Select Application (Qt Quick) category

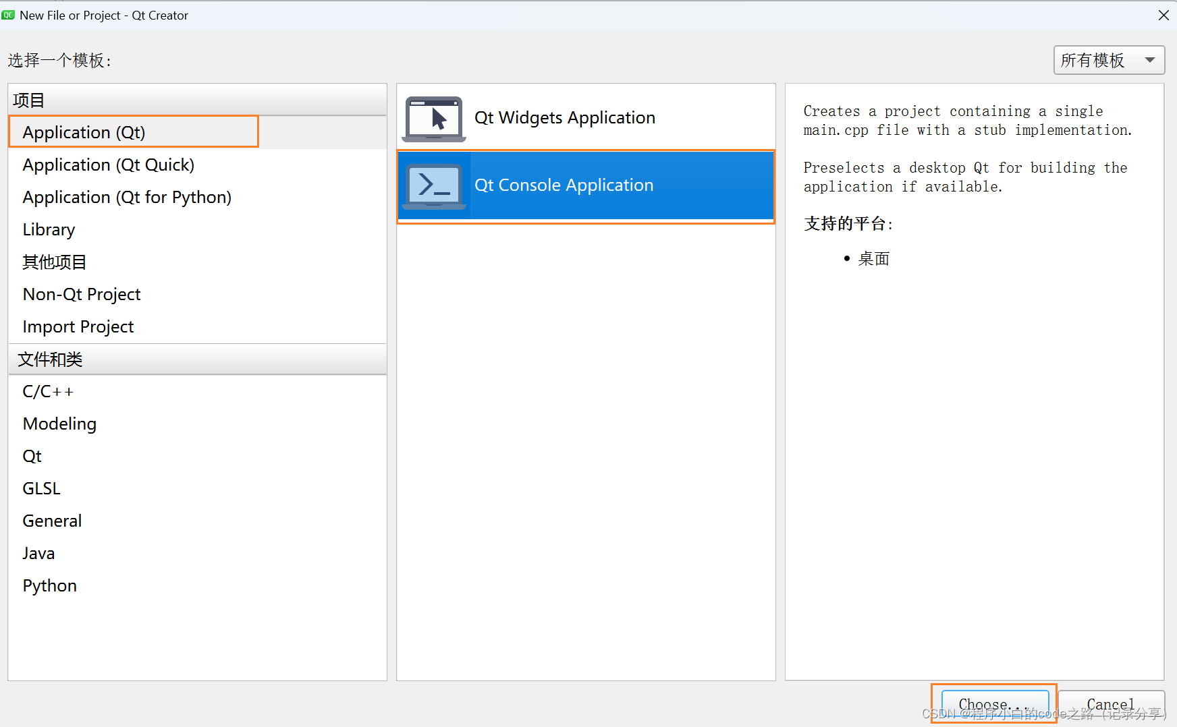pyautogui.click(x=197, y=165)
